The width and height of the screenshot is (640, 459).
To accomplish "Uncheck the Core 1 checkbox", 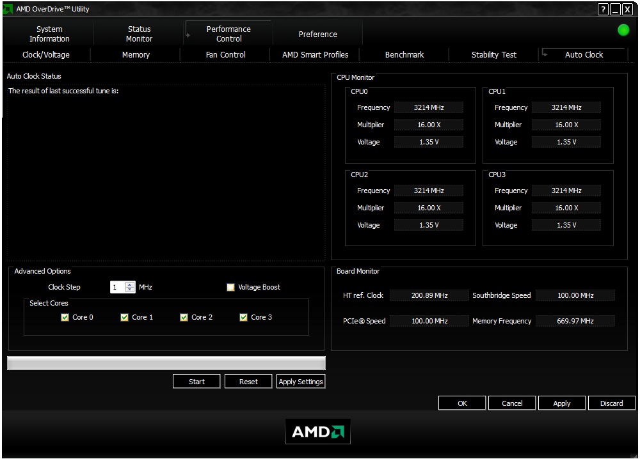I will click(x=125, y=317).
